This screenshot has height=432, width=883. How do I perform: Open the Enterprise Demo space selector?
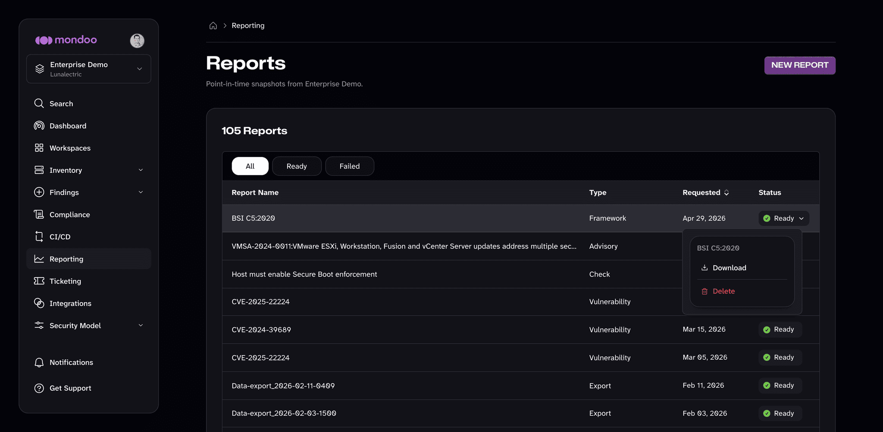click(89, 69)
